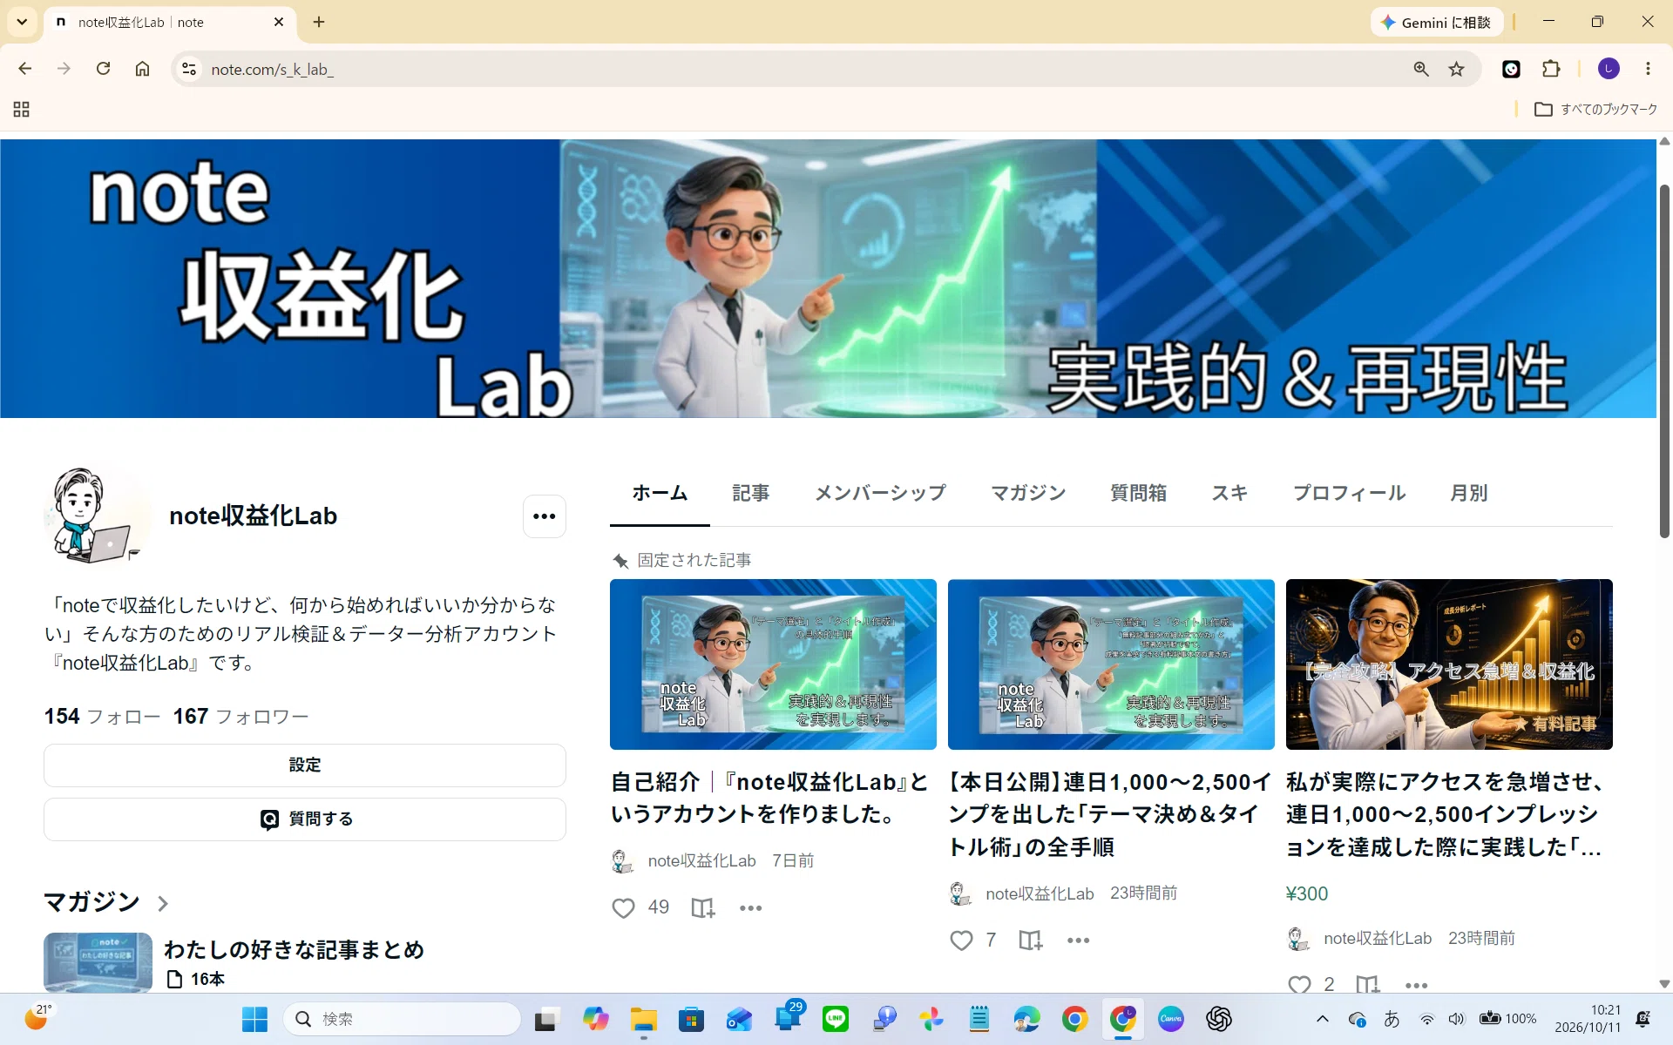
Task: Open the zoom magnifier in address bar
Action: (x=1421, y=69)
